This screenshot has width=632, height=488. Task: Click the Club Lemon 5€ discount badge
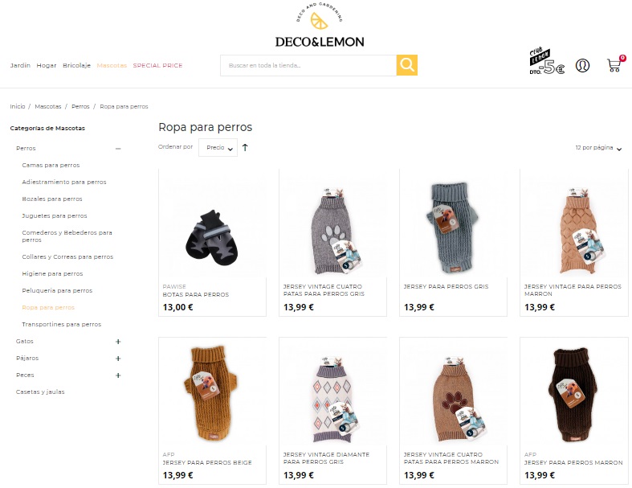click(546, 62)
